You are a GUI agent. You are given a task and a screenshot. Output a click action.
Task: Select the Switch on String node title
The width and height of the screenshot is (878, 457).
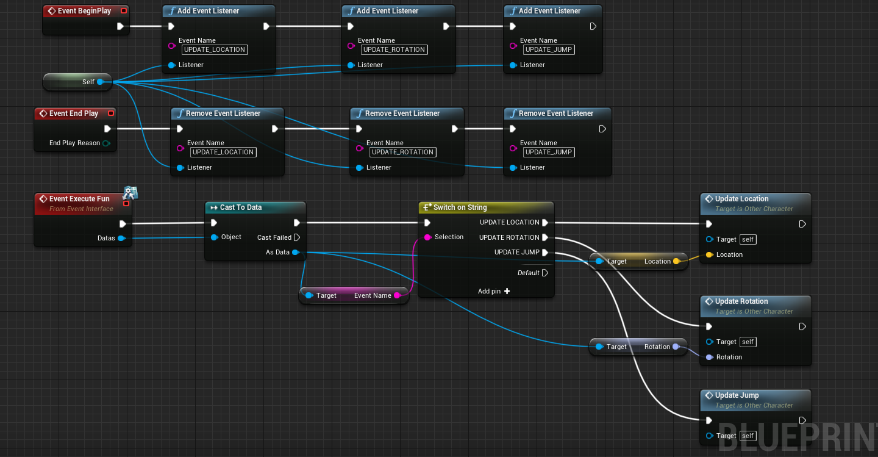point(460,207)
